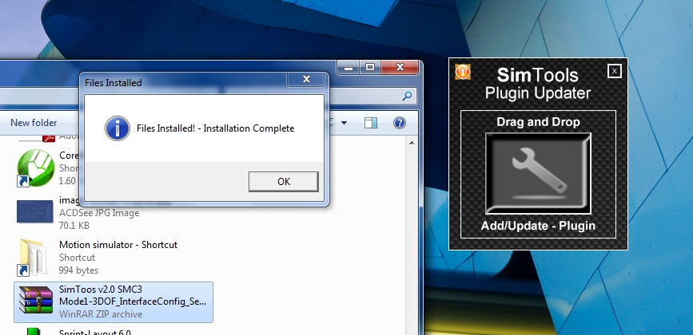693x335 pixels.
Task: Select the Motion simulator - Shortcut label
Action: 118,245
